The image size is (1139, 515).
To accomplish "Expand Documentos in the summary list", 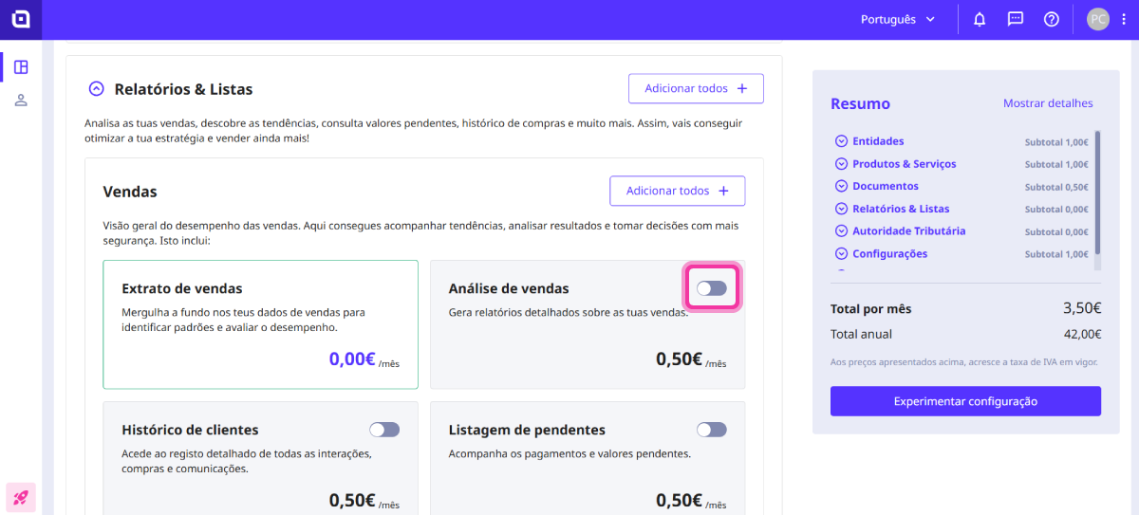I will pos(841,186).
